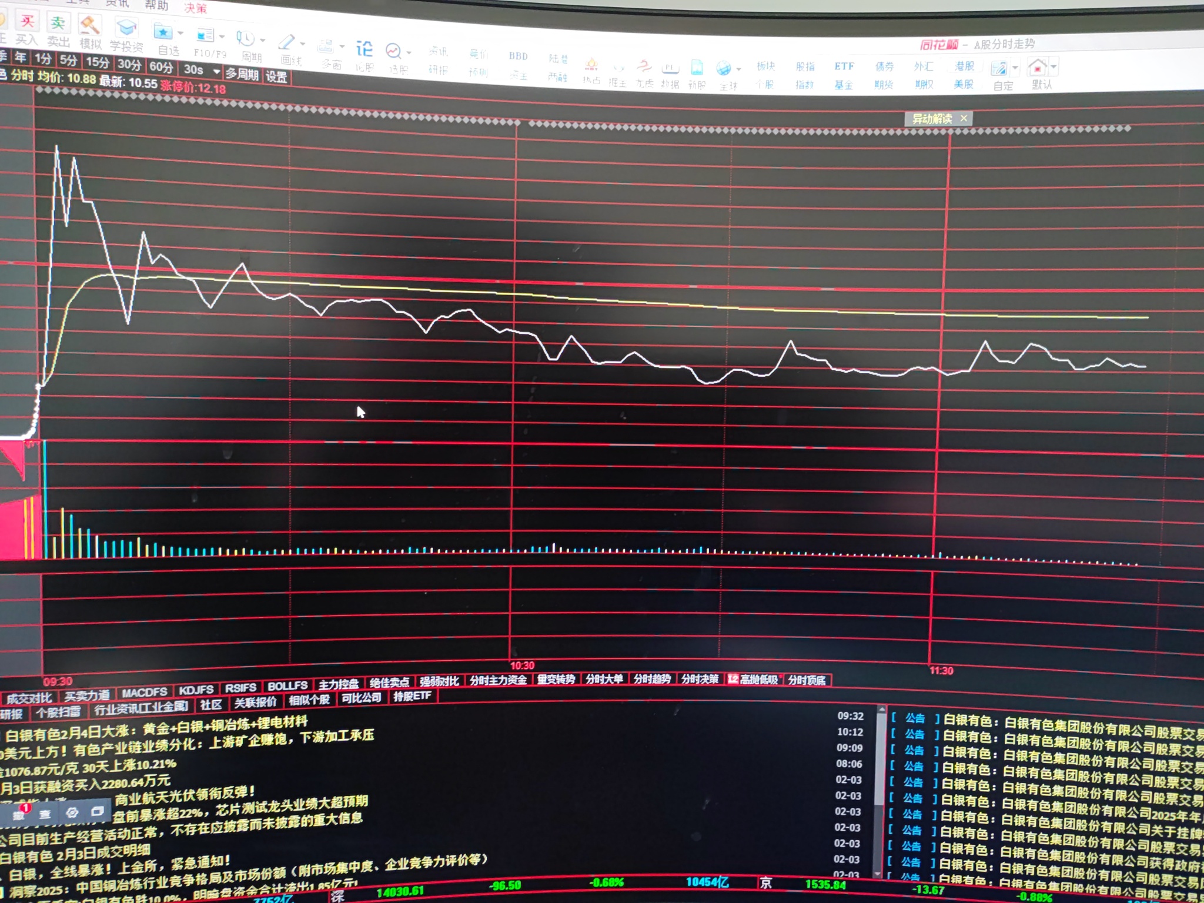
Task: Click the 买入 (Buy) icon
Action: click(x=27, y=23)
